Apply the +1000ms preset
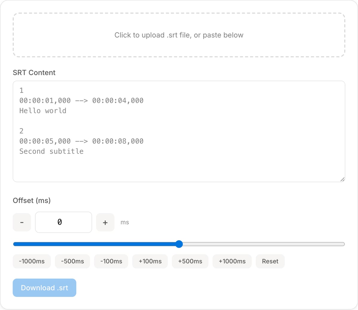 point(232,261)
